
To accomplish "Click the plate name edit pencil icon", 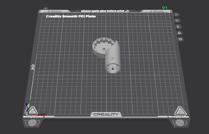I will [46, 8].
